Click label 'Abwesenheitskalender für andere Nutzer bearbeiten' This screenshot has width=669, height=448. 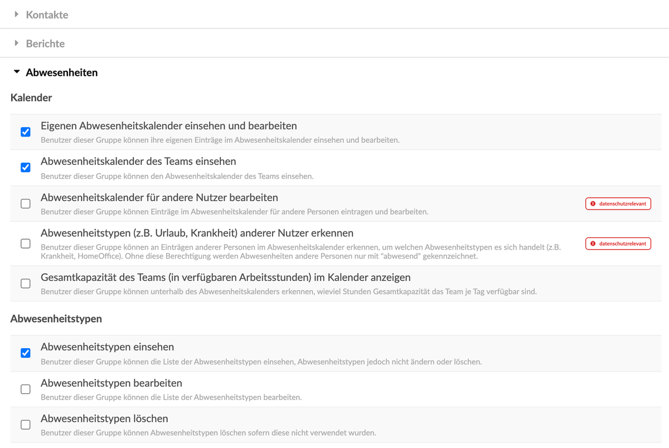[x=159, y=198]
